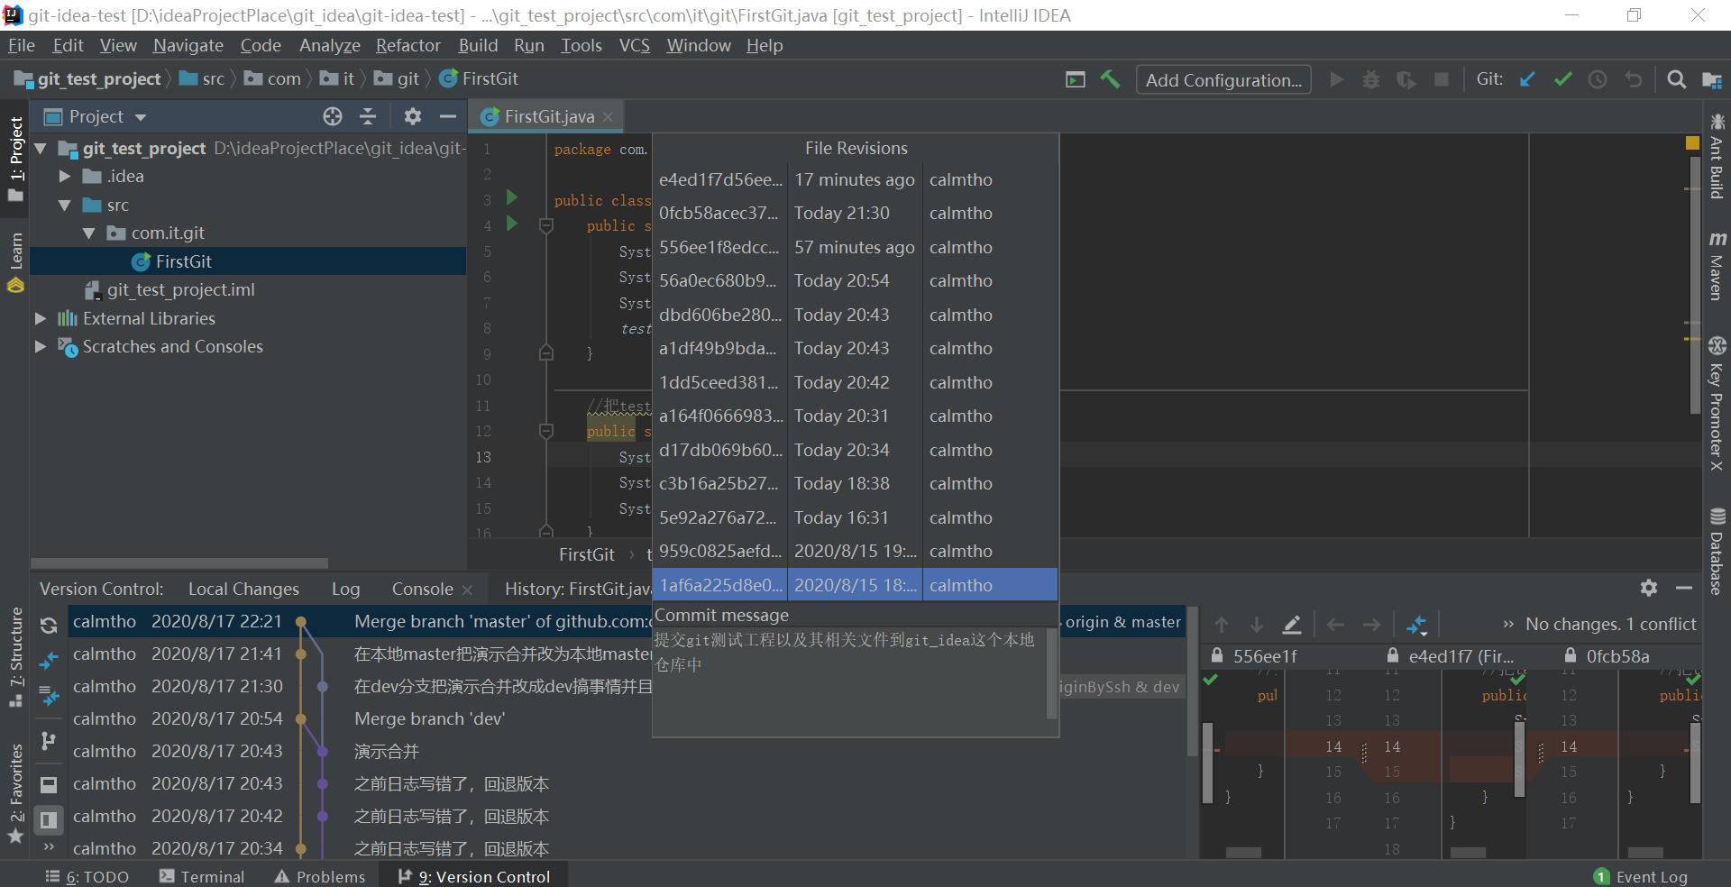Viewport: 1731px width, 887px height.
Task: Open Git Show History clock icon
Action: tap(1598, 79)
